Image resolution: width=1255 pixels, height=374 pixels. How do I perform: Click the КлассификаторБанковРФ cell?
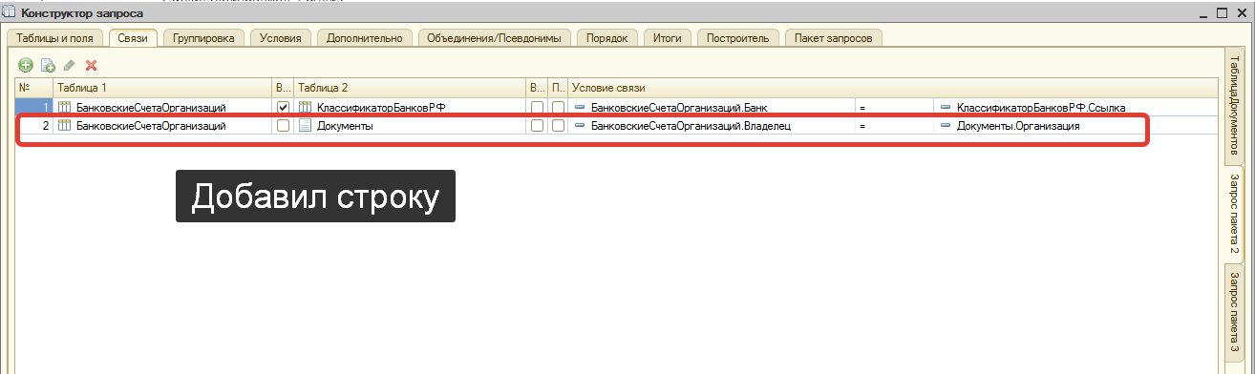pyautogui.click(x=411, y=108)
